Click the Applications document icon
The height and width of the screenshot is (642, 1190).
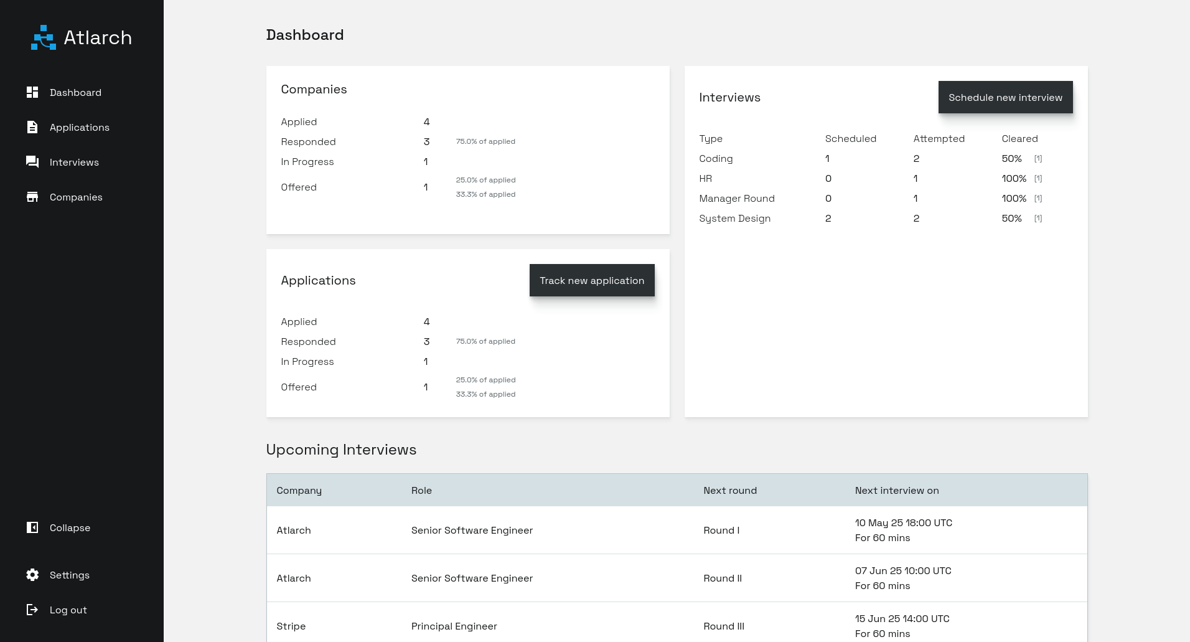tap(32, 127)
